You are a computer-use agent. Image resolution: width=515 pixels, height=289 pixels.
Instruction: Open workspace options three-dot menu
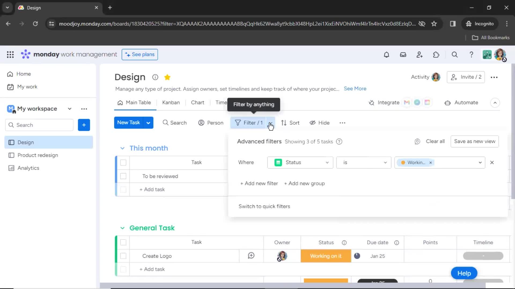[84, 109]
